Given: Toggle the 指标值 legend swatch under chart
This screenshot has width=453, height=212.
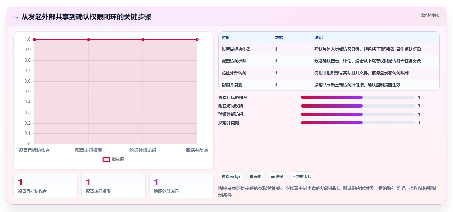Looking at the screenshot, I should 107,159.
